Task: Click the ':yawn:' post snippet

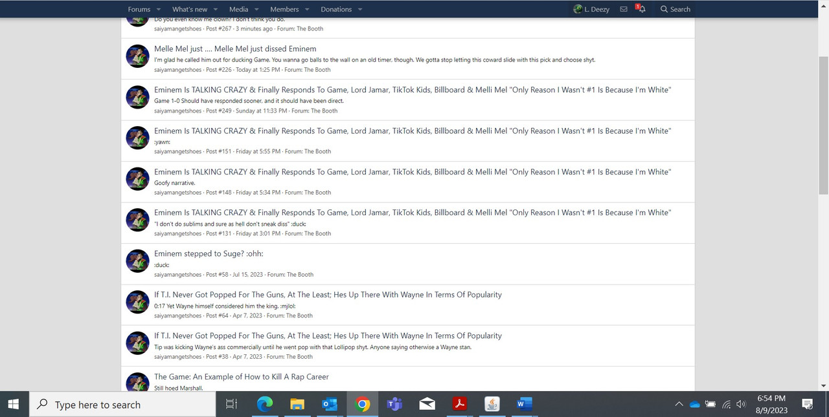Action: click(x=162, y=142)
